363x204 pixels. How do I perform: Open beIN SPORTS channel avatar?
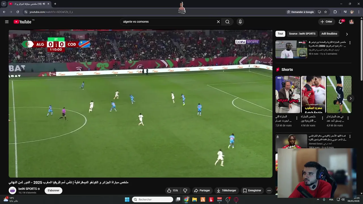[12, 190]
